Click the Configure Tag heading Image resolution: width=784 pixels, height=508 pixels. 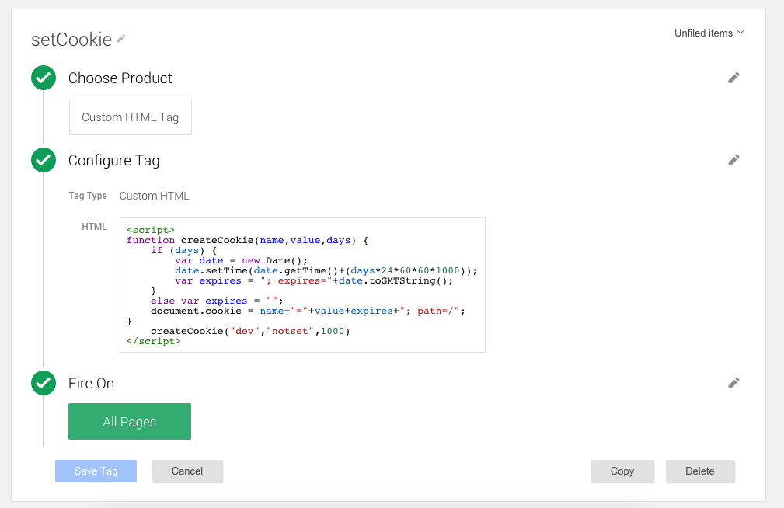point(114,161)
